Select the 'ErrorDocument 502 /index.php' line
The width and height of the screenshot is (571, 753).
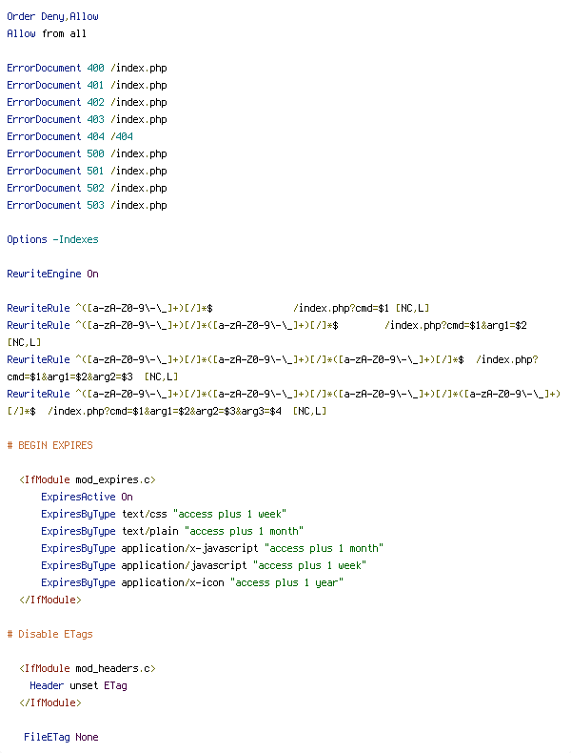(x=87, y=189)
